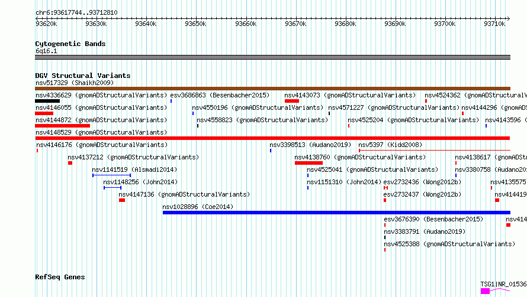
Task: Select the brown nsv517329 variant bar
Action: pos(272,89)
